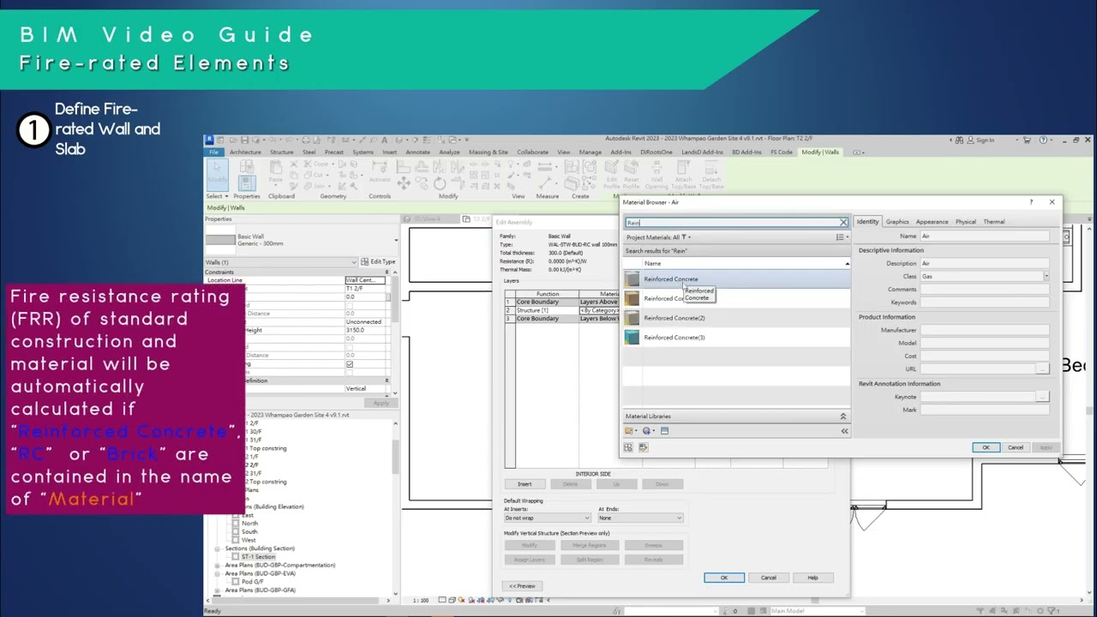The image size is (1097, 617).
Task: Click the Description field
Action: pyautogui.click(x=985, y=263)
